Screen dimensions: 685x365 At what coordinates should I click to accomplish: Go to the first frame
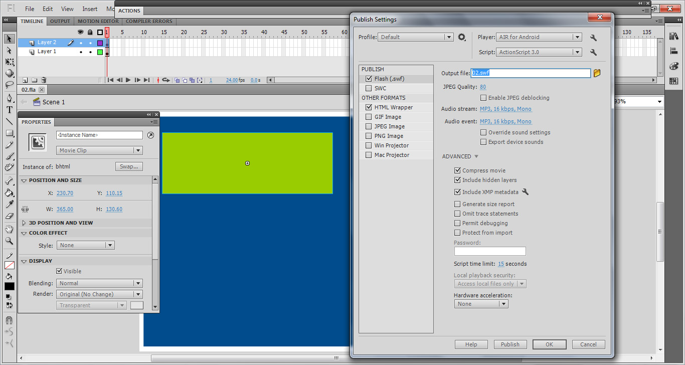click(110, 80)
